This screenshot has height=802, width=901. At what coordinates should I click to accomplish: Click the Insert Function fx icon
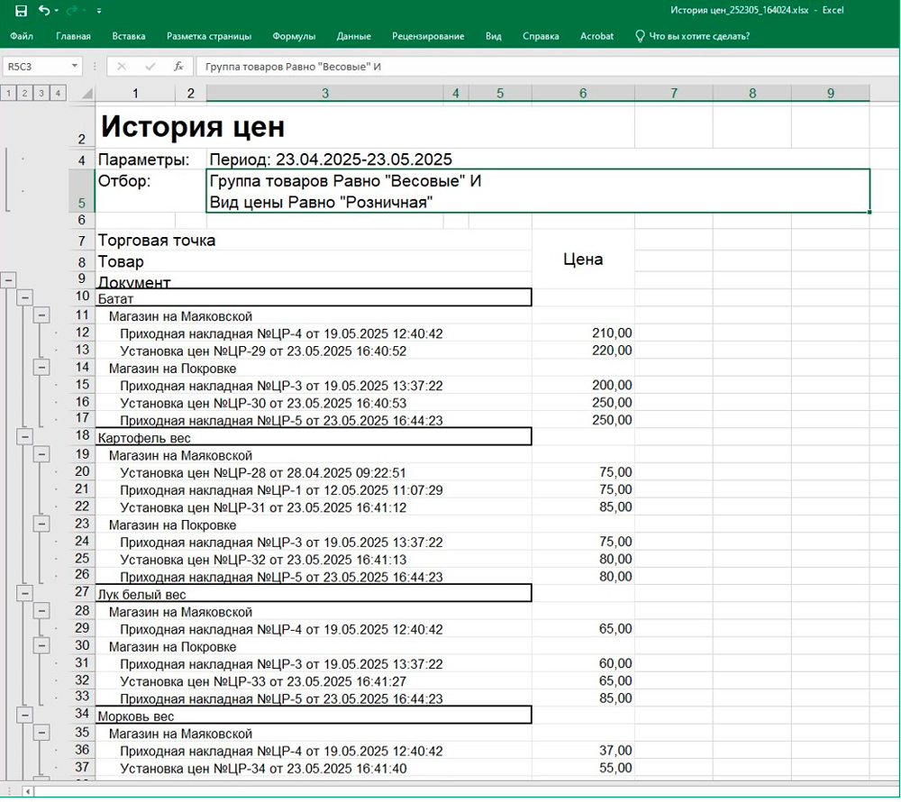click(178, 66)
